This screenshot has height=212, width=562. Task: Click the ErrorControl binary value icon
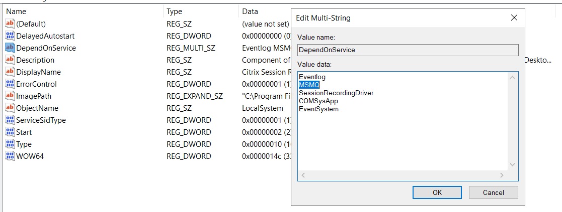10,84
